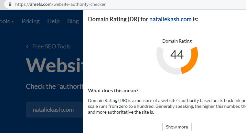Click the "What does this mean?" heading
246x133 pixels.
click(x=113, y=90)
